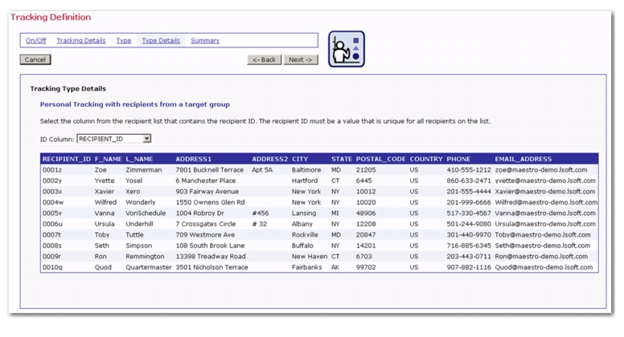The image size is (624, 337).
Task: Click the city Fairbanks
Action: [306, 267]
